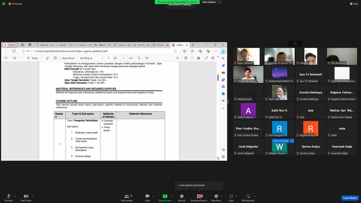Expand arrow beside Reactions
The image size is (361, 203).
click(x=222, y=196)
